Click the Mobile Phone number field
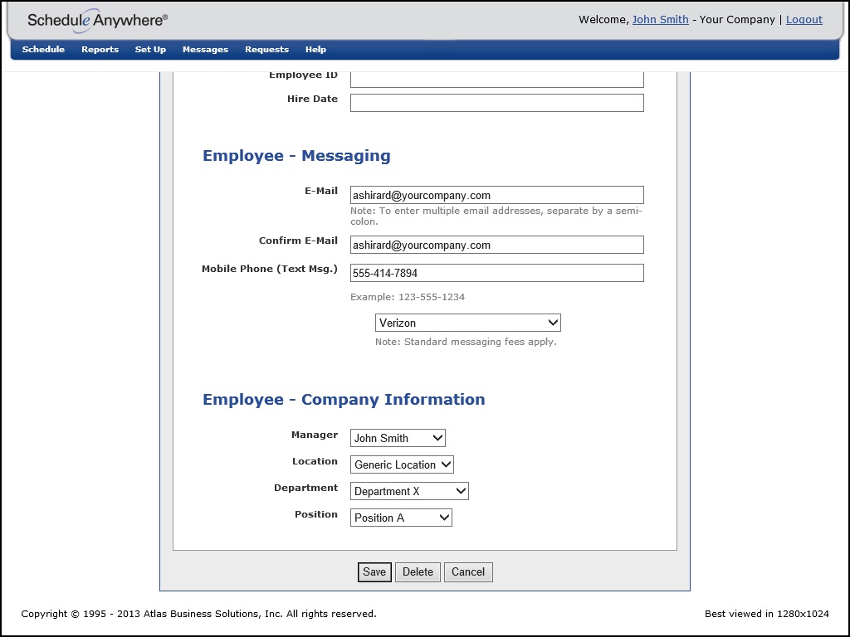The height and width of the screenshot is (637, 850). [x=496, y=274]
